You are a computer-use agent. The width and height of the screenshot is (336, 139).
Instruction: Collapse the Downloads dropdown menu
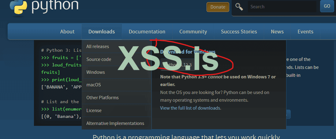pyautogui.click(x=102, y=32)
